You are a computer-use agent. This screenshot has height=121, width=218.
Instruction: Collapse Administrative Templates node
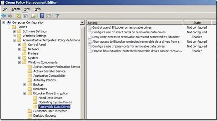coord(14,40)
